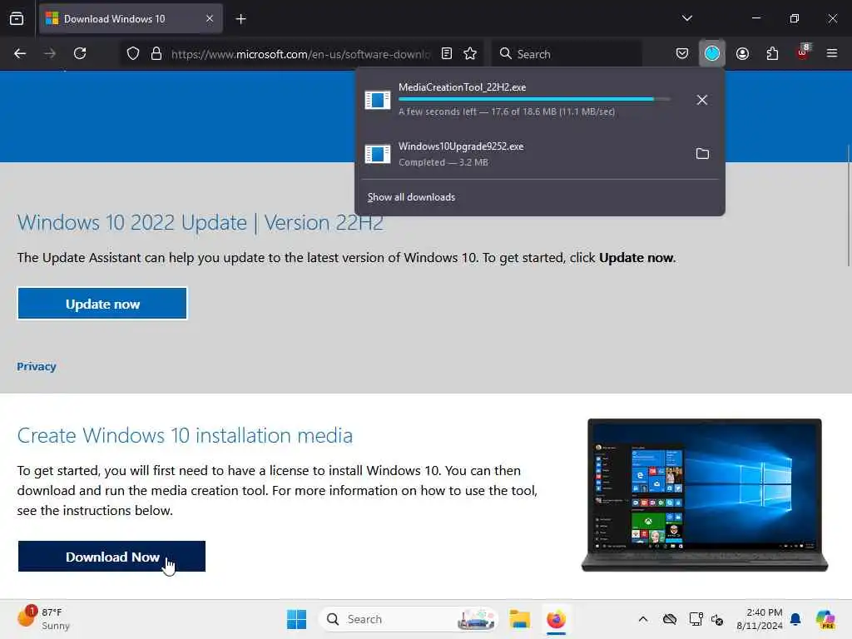Show hidden system tray icons
Viewport: 852px width, 639px height.
point(643,619)
